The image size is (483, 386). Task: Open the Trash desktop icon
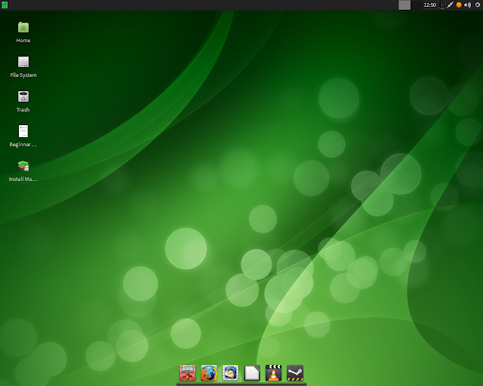23,96
